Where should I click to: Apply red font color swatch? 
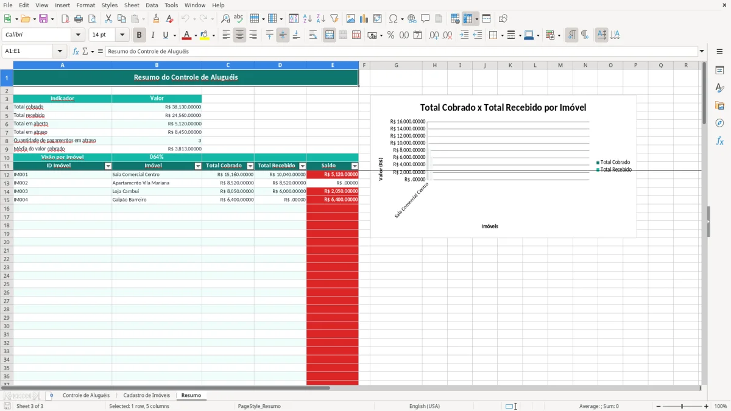coord(187,35)
